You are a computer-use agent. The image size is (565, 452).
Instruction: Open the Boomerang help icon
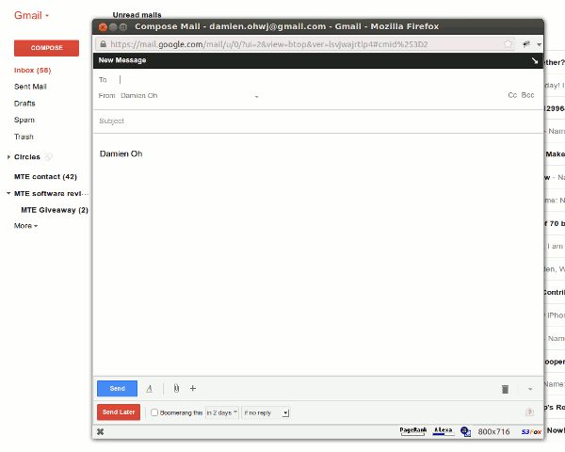click(529, 412)
